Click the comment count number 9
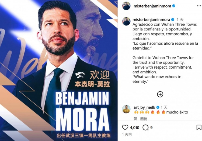The width and height of the screenshot is (202, 141). coord(151,128)
